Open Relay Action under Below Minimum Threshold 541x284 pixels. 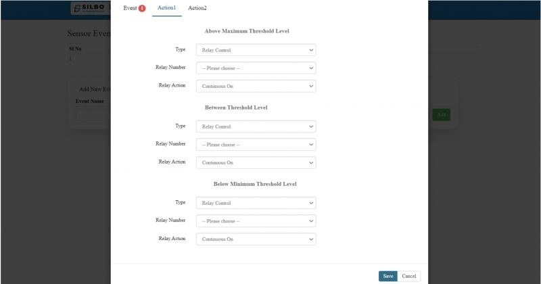tap(256, 239)
